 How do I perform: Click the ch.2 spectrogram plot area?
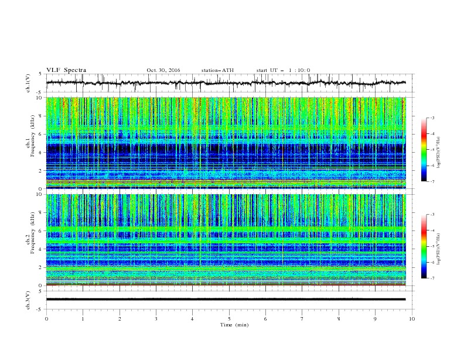pyautogui.click(x=226, y=240)
